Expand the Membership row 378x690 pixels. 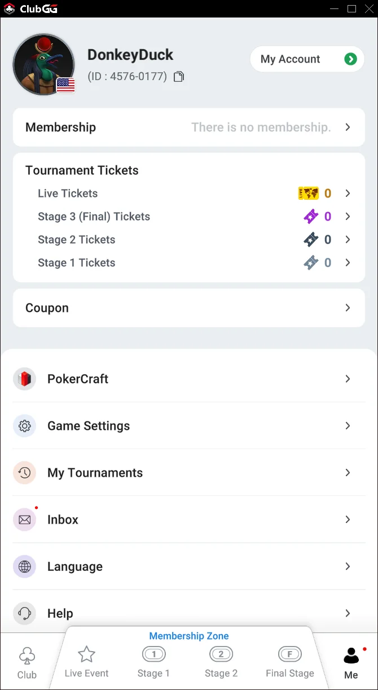[x=189, y=127]
